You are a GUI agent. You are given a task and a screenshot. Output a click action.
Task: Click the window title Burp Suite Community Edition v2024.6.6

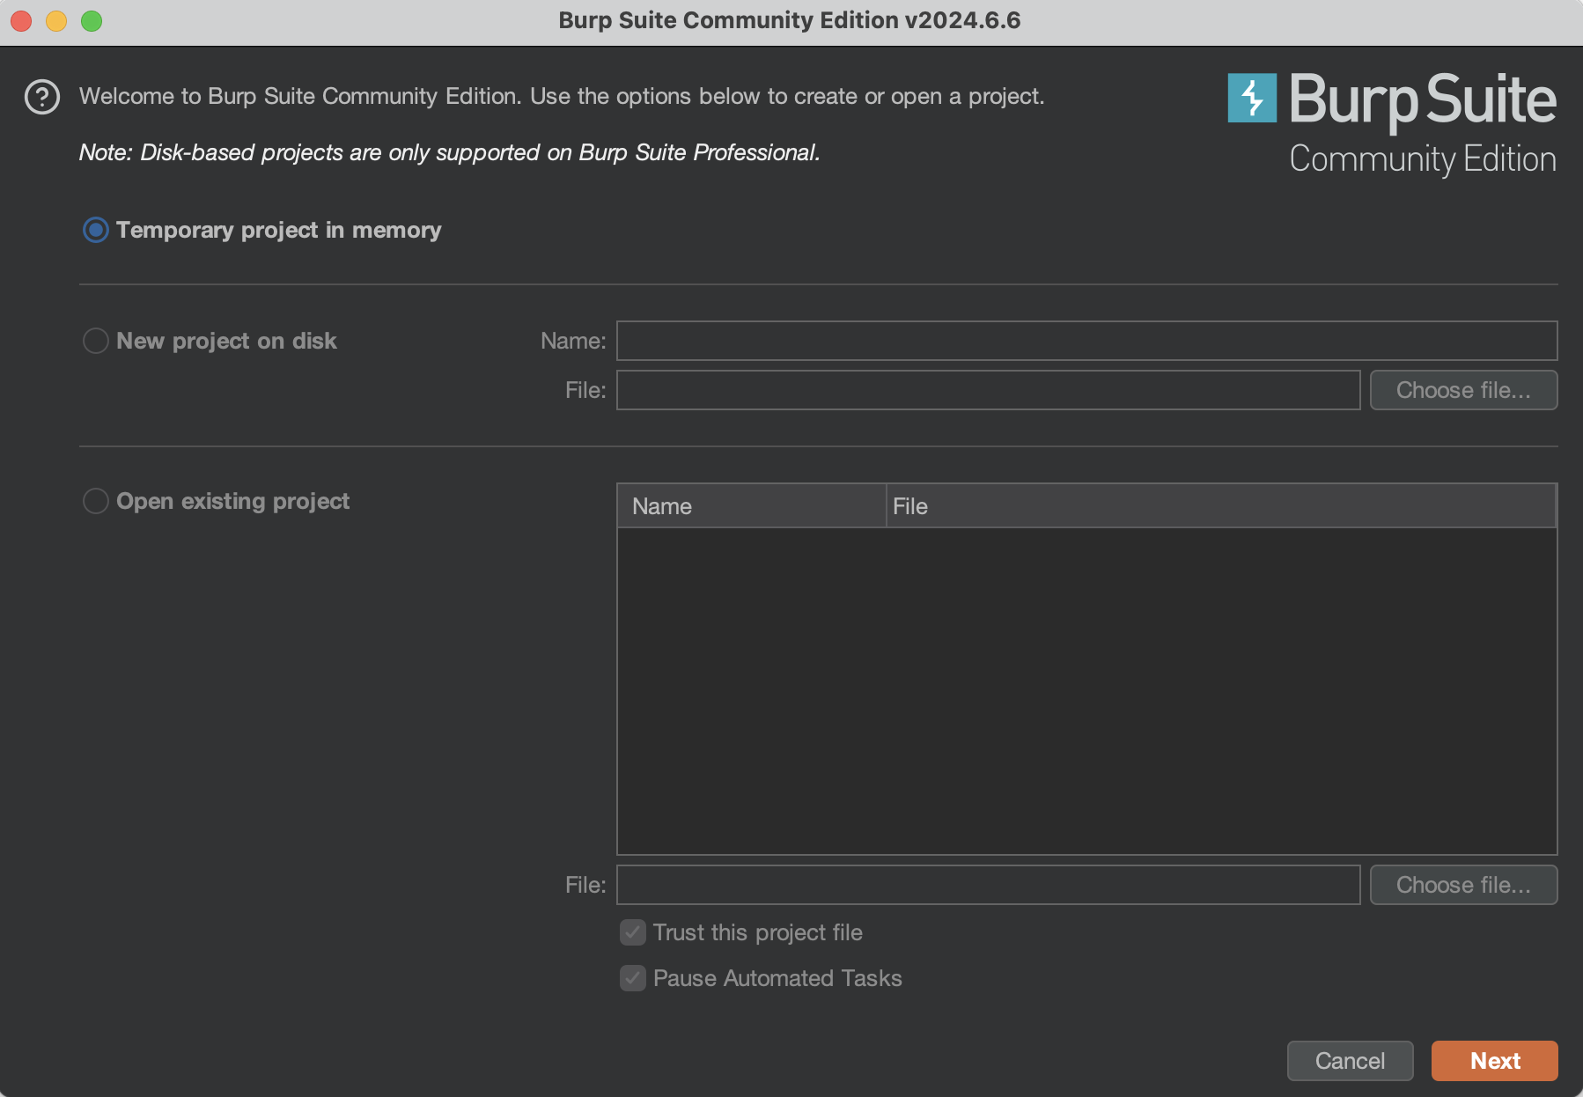tap(790, 20)
